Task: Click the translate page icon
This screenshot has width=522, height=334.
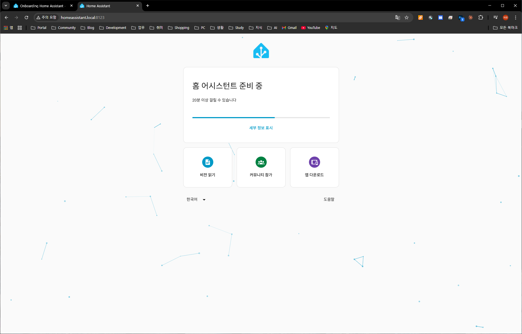Action: 398,18
